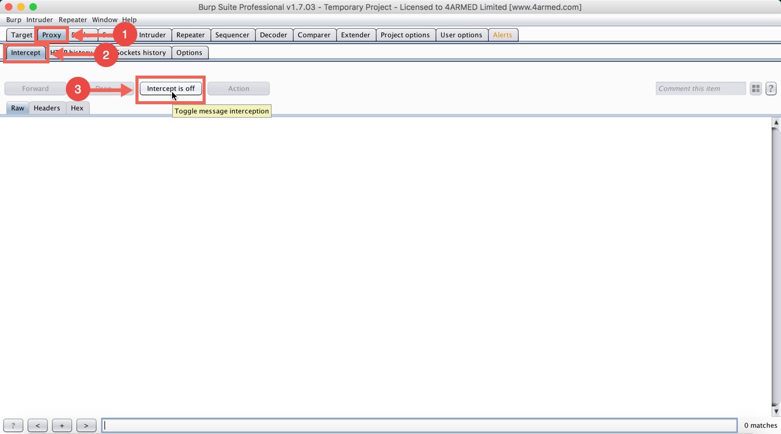Click the scrollbar down arrow in message pane
Viewport: 781px width, 434px height.
pyautogui.click(x=776, y=411)
